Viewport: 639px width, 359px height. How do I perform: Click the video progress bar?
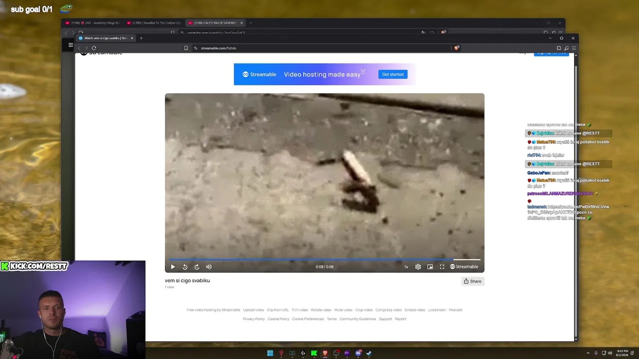tap(324, 259)
